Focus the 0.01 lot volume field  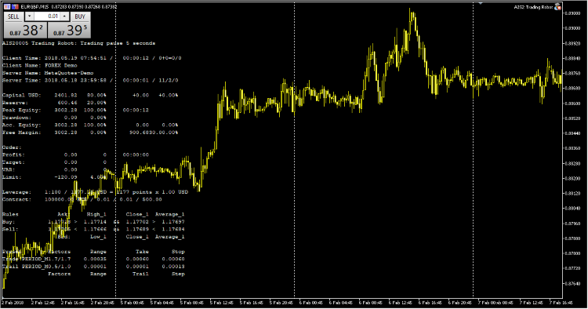click(x=47, y=16)
